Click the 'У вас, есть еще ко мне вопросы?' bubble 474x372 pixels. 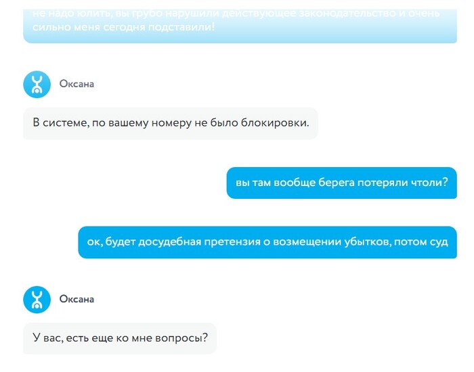coord(120,338)
